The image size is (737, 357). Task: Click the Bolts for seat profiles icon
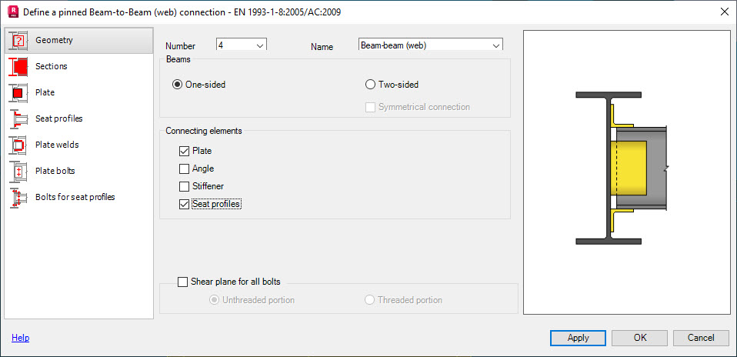click(x=18, y=198)
